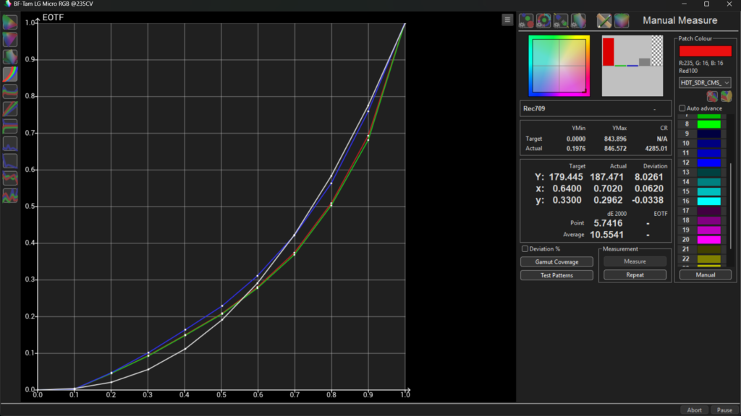Screen dimensions: 741x416
Task: Abort the current operation
Action: point(694,410)
